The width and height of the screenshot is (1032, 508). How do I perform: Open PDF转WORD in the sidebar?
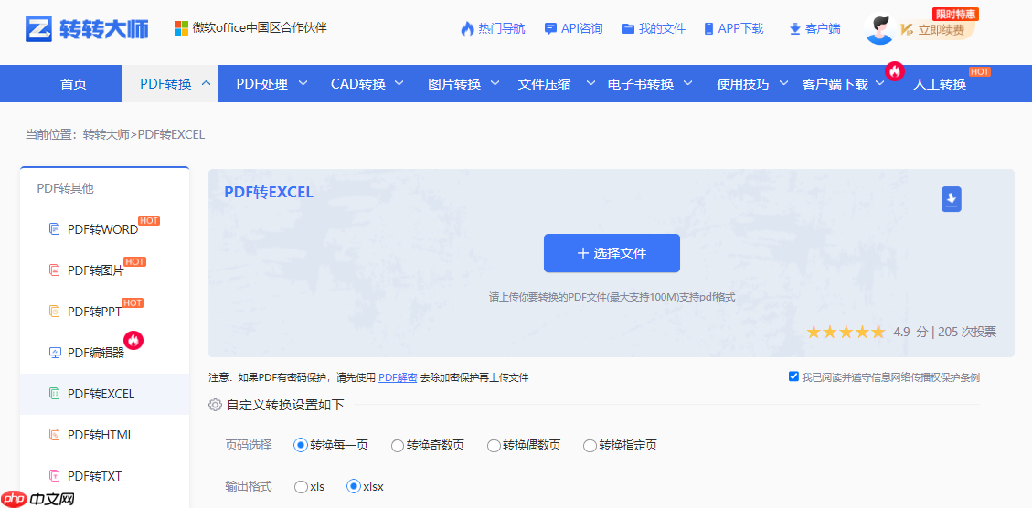pos(102,229)
